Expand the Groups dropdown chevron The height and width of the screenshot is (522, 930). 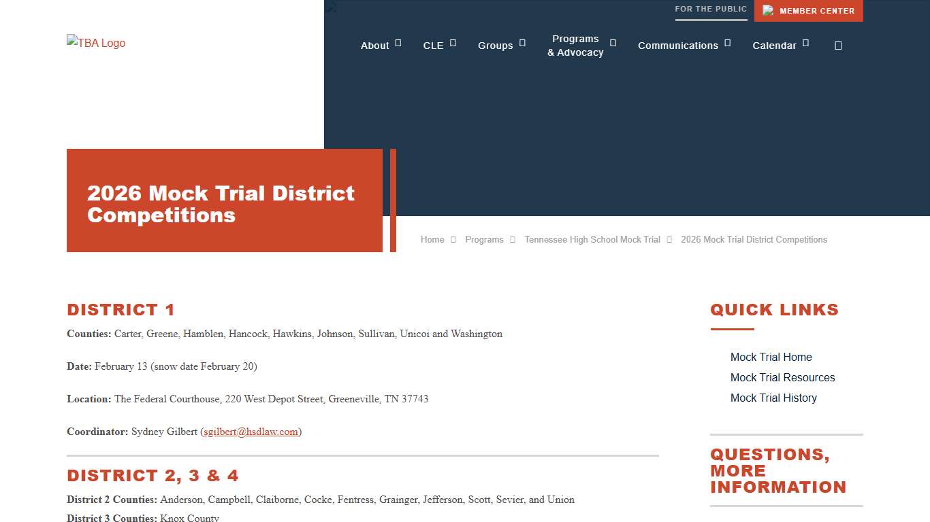tap(522, 41)
